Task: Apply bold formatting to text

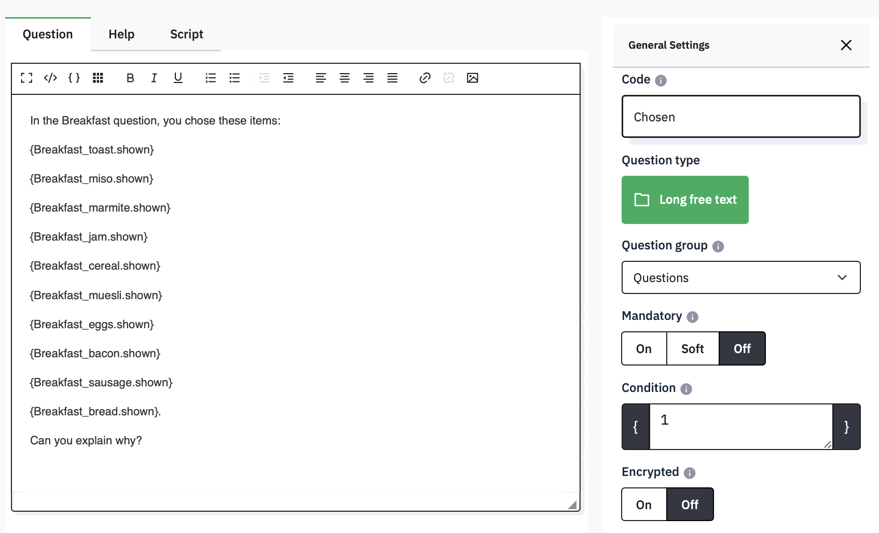Action: 130,78
